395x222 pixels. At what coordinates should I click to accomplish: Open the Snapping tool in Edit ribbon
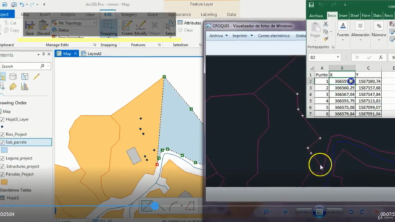tap(109, 28)
